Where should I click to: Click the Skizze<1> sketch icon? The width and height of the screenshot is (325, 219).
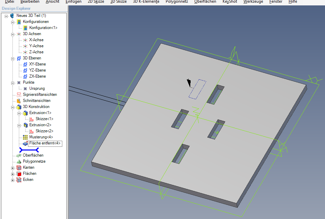tap(32, 119)
